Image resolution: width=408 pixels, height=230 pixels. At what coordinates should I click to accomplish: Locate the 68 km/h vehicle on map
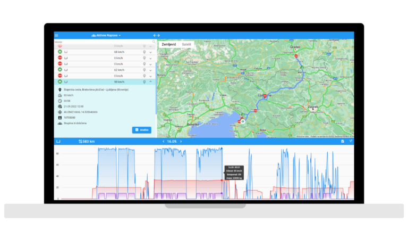(144, 52)
